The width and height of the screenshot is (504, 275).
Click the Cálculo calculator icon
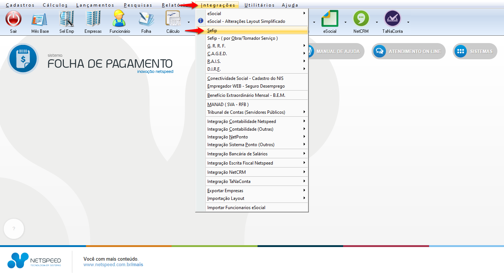pos(173,19)
